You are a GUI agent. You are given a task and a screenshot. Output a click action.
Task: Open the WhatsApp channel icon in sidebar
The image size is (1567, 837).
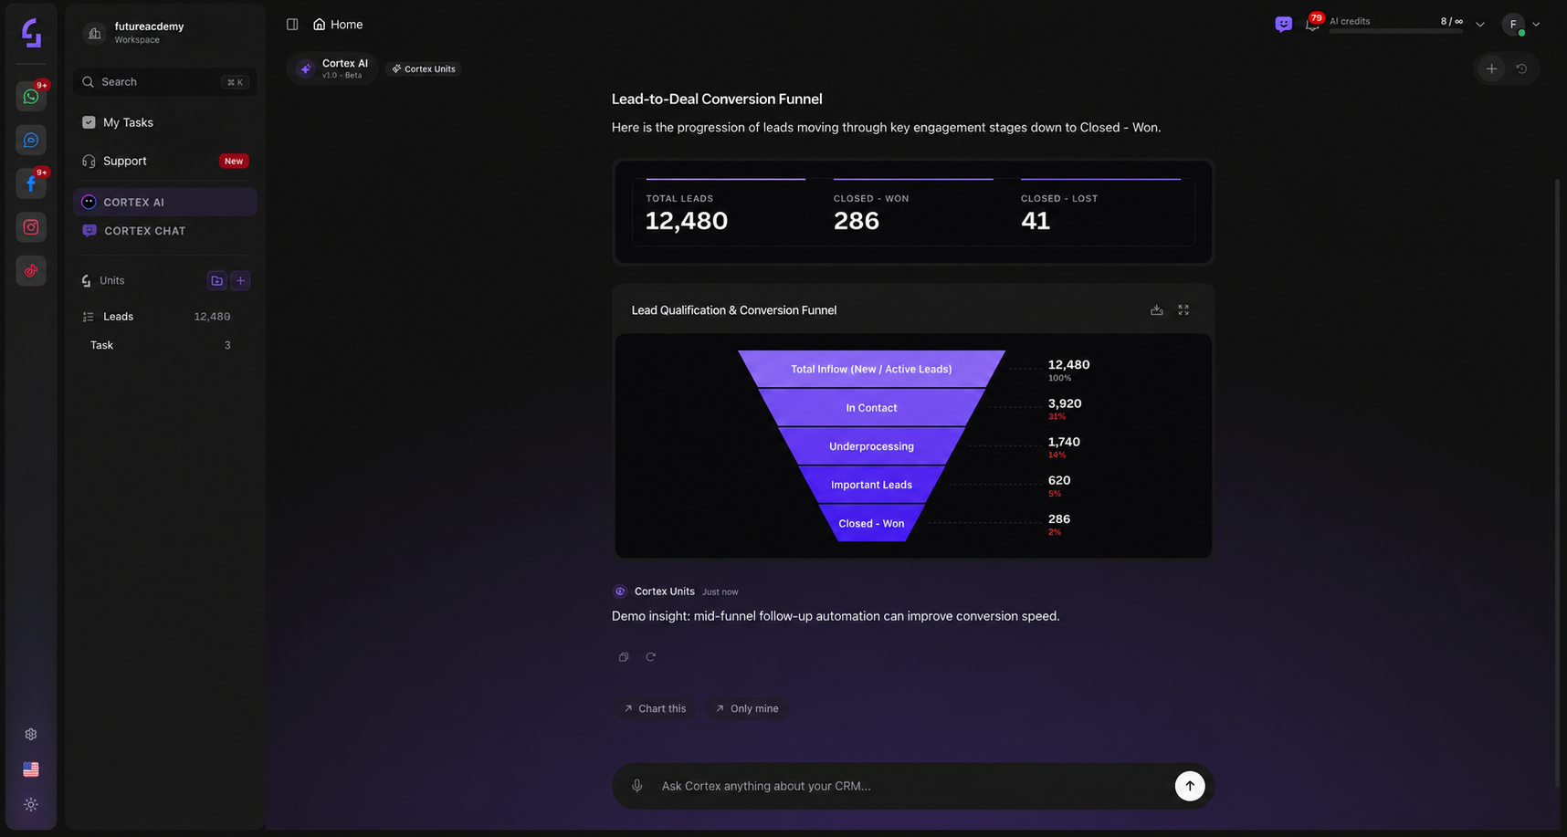[x=31, y=96]
